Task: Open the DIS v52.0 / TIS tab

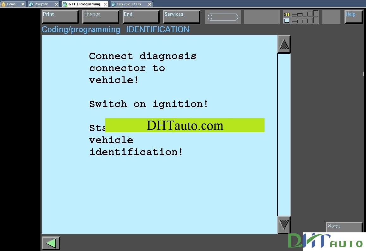Action: [x=131, y=4]
